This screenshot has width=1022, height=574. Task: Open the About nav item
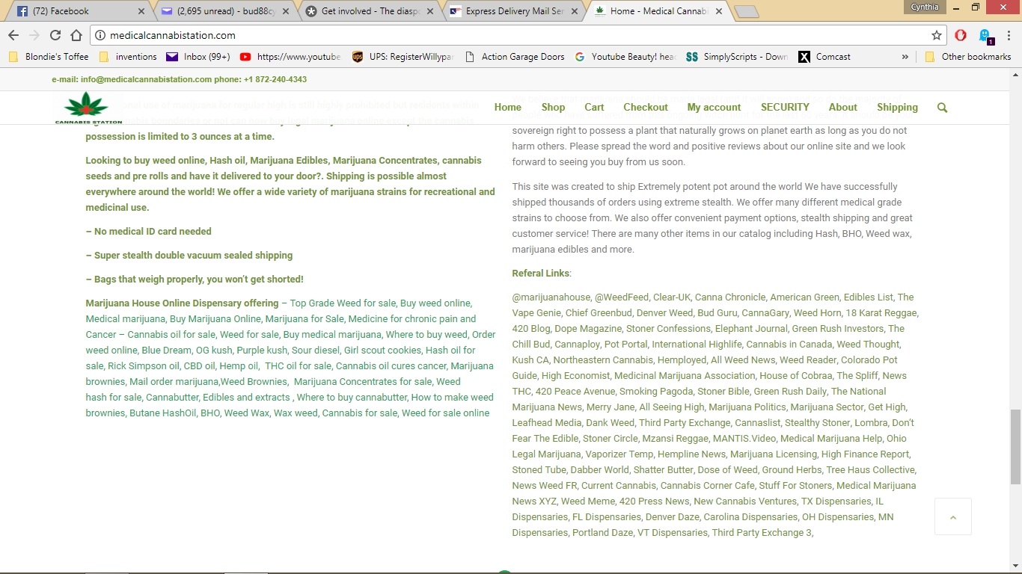pos(842,108)
